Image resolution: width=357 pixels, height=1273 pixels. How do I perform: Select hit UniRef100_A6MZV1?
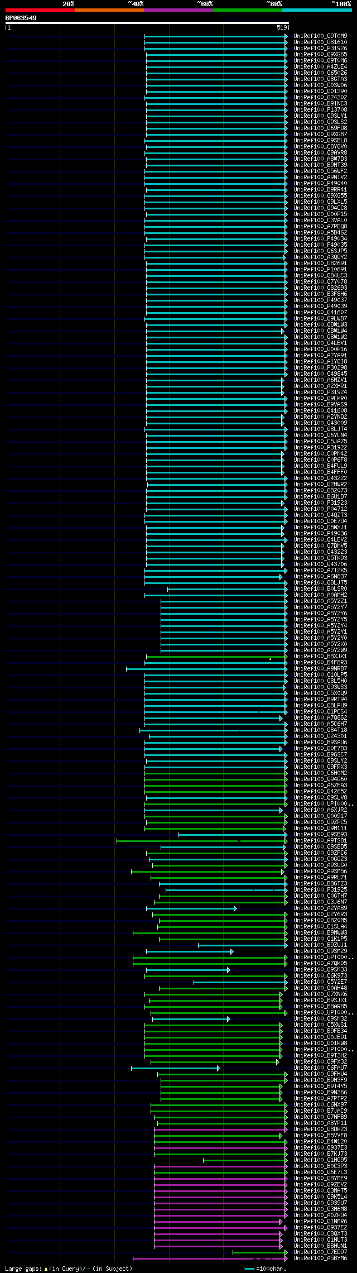(320, 380)
